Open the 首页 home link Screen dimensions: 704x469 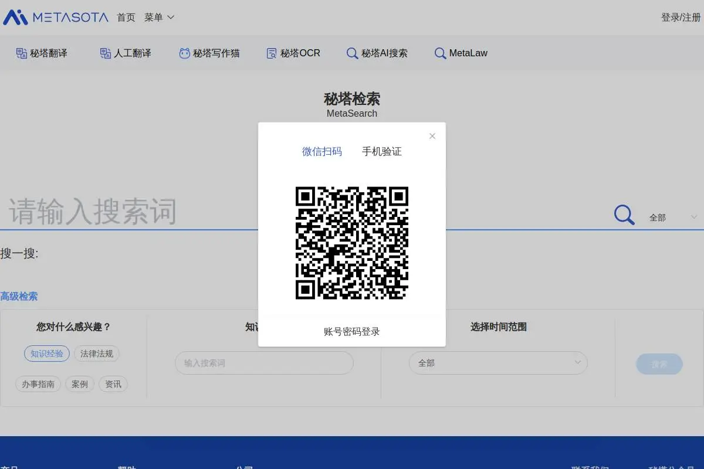click(126, 18)
